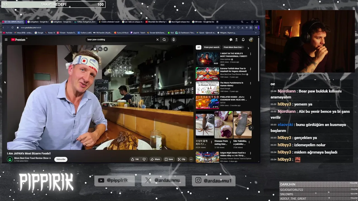Open the video's more actions ellipsis
The height and width of the screenshot is (201, 358).
191,159
